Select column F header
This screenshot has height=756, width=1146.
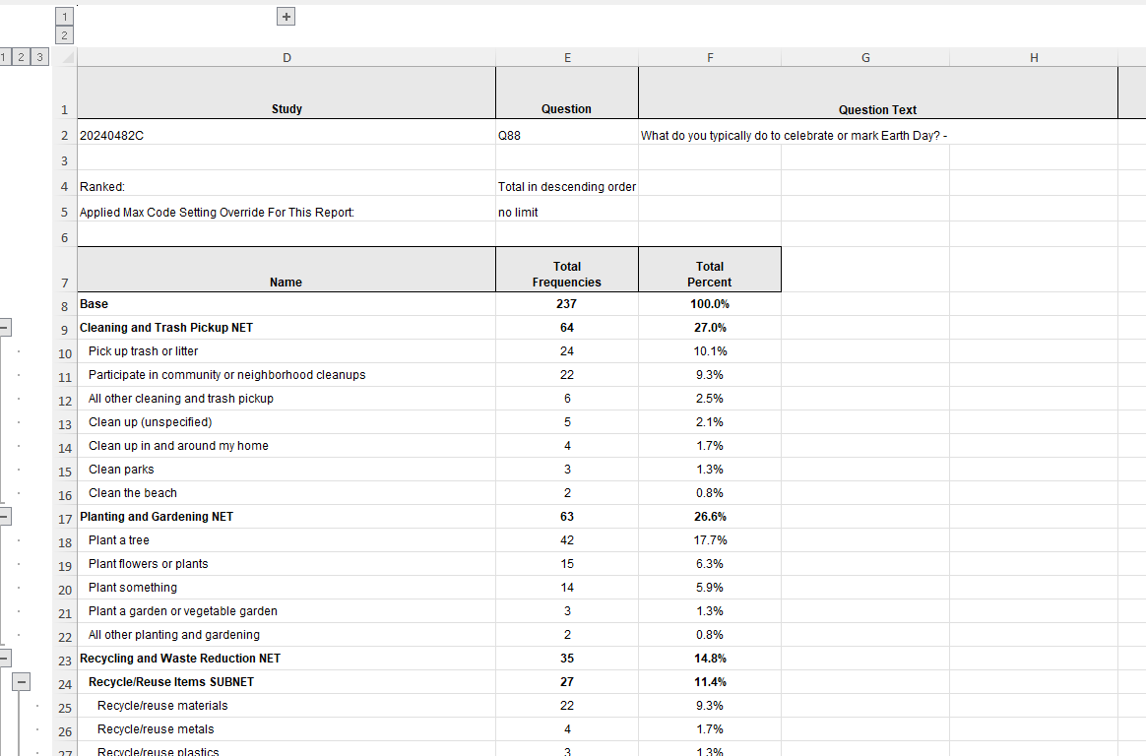[x=710, y=58]
